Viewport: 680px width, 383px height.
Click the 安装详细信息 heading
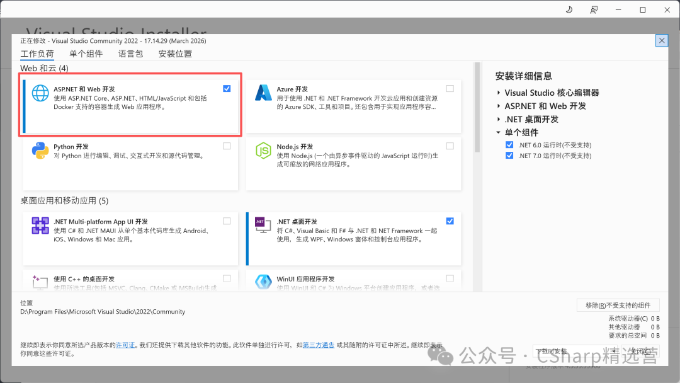tap(524, 76)
